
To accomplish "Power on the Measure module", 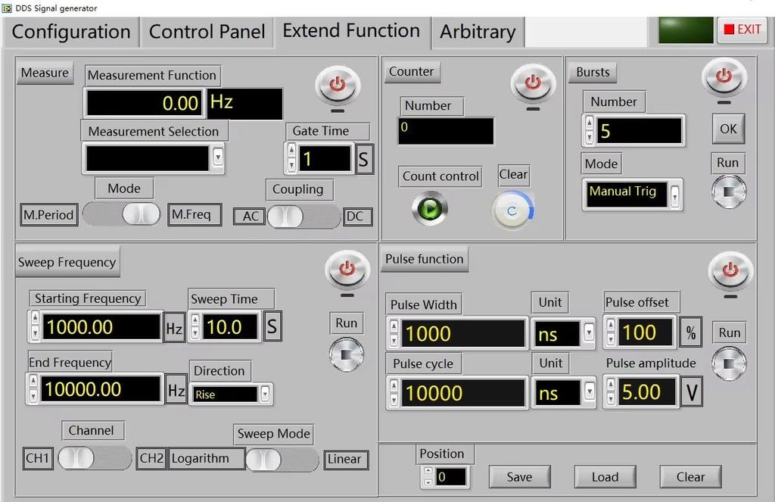I will (x=336, y=85).
